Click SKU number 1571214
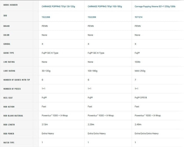Image resolution: width=184 pixels, height=147 pixels. point(139,17)
